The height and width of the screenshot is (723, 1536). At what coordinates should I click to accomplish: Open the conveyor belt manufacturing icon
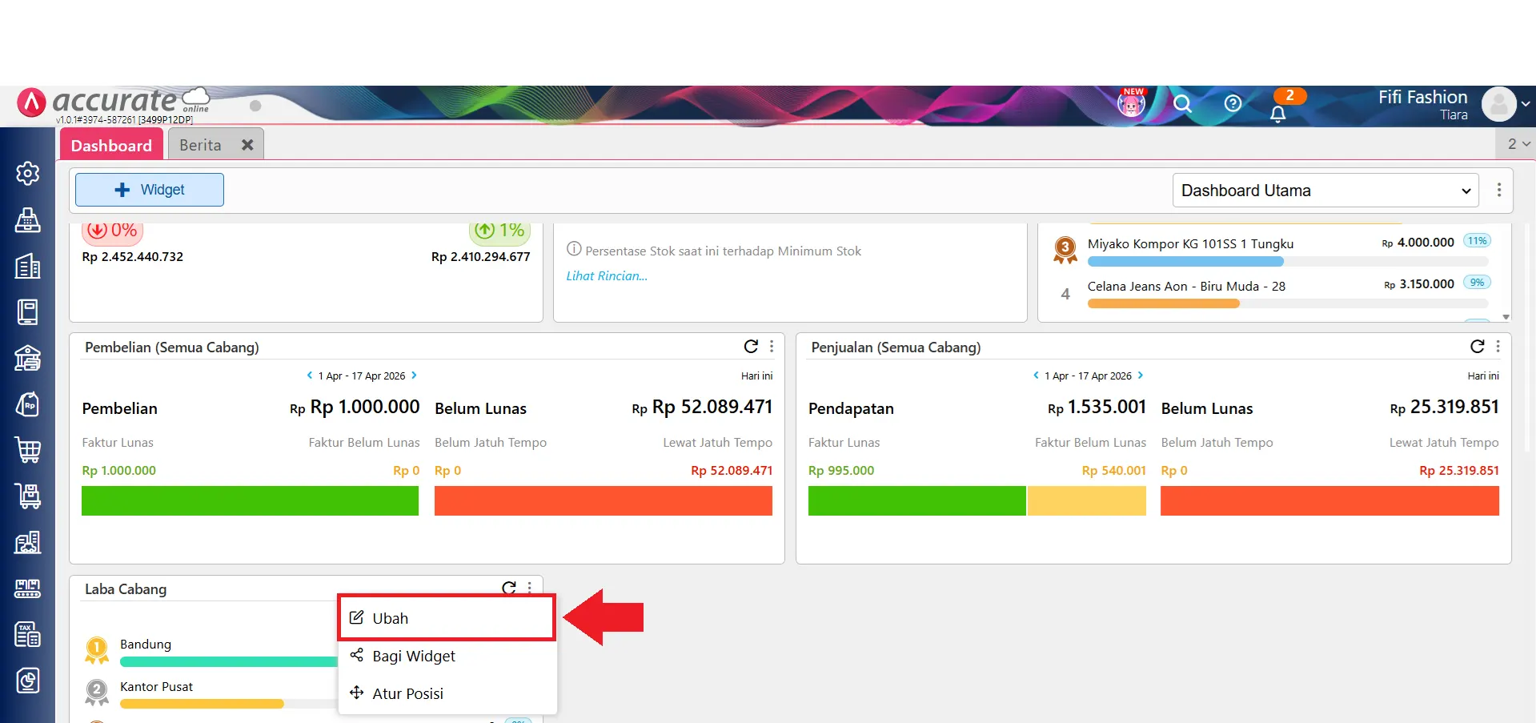pyautogui.click(x=28, y=588)
